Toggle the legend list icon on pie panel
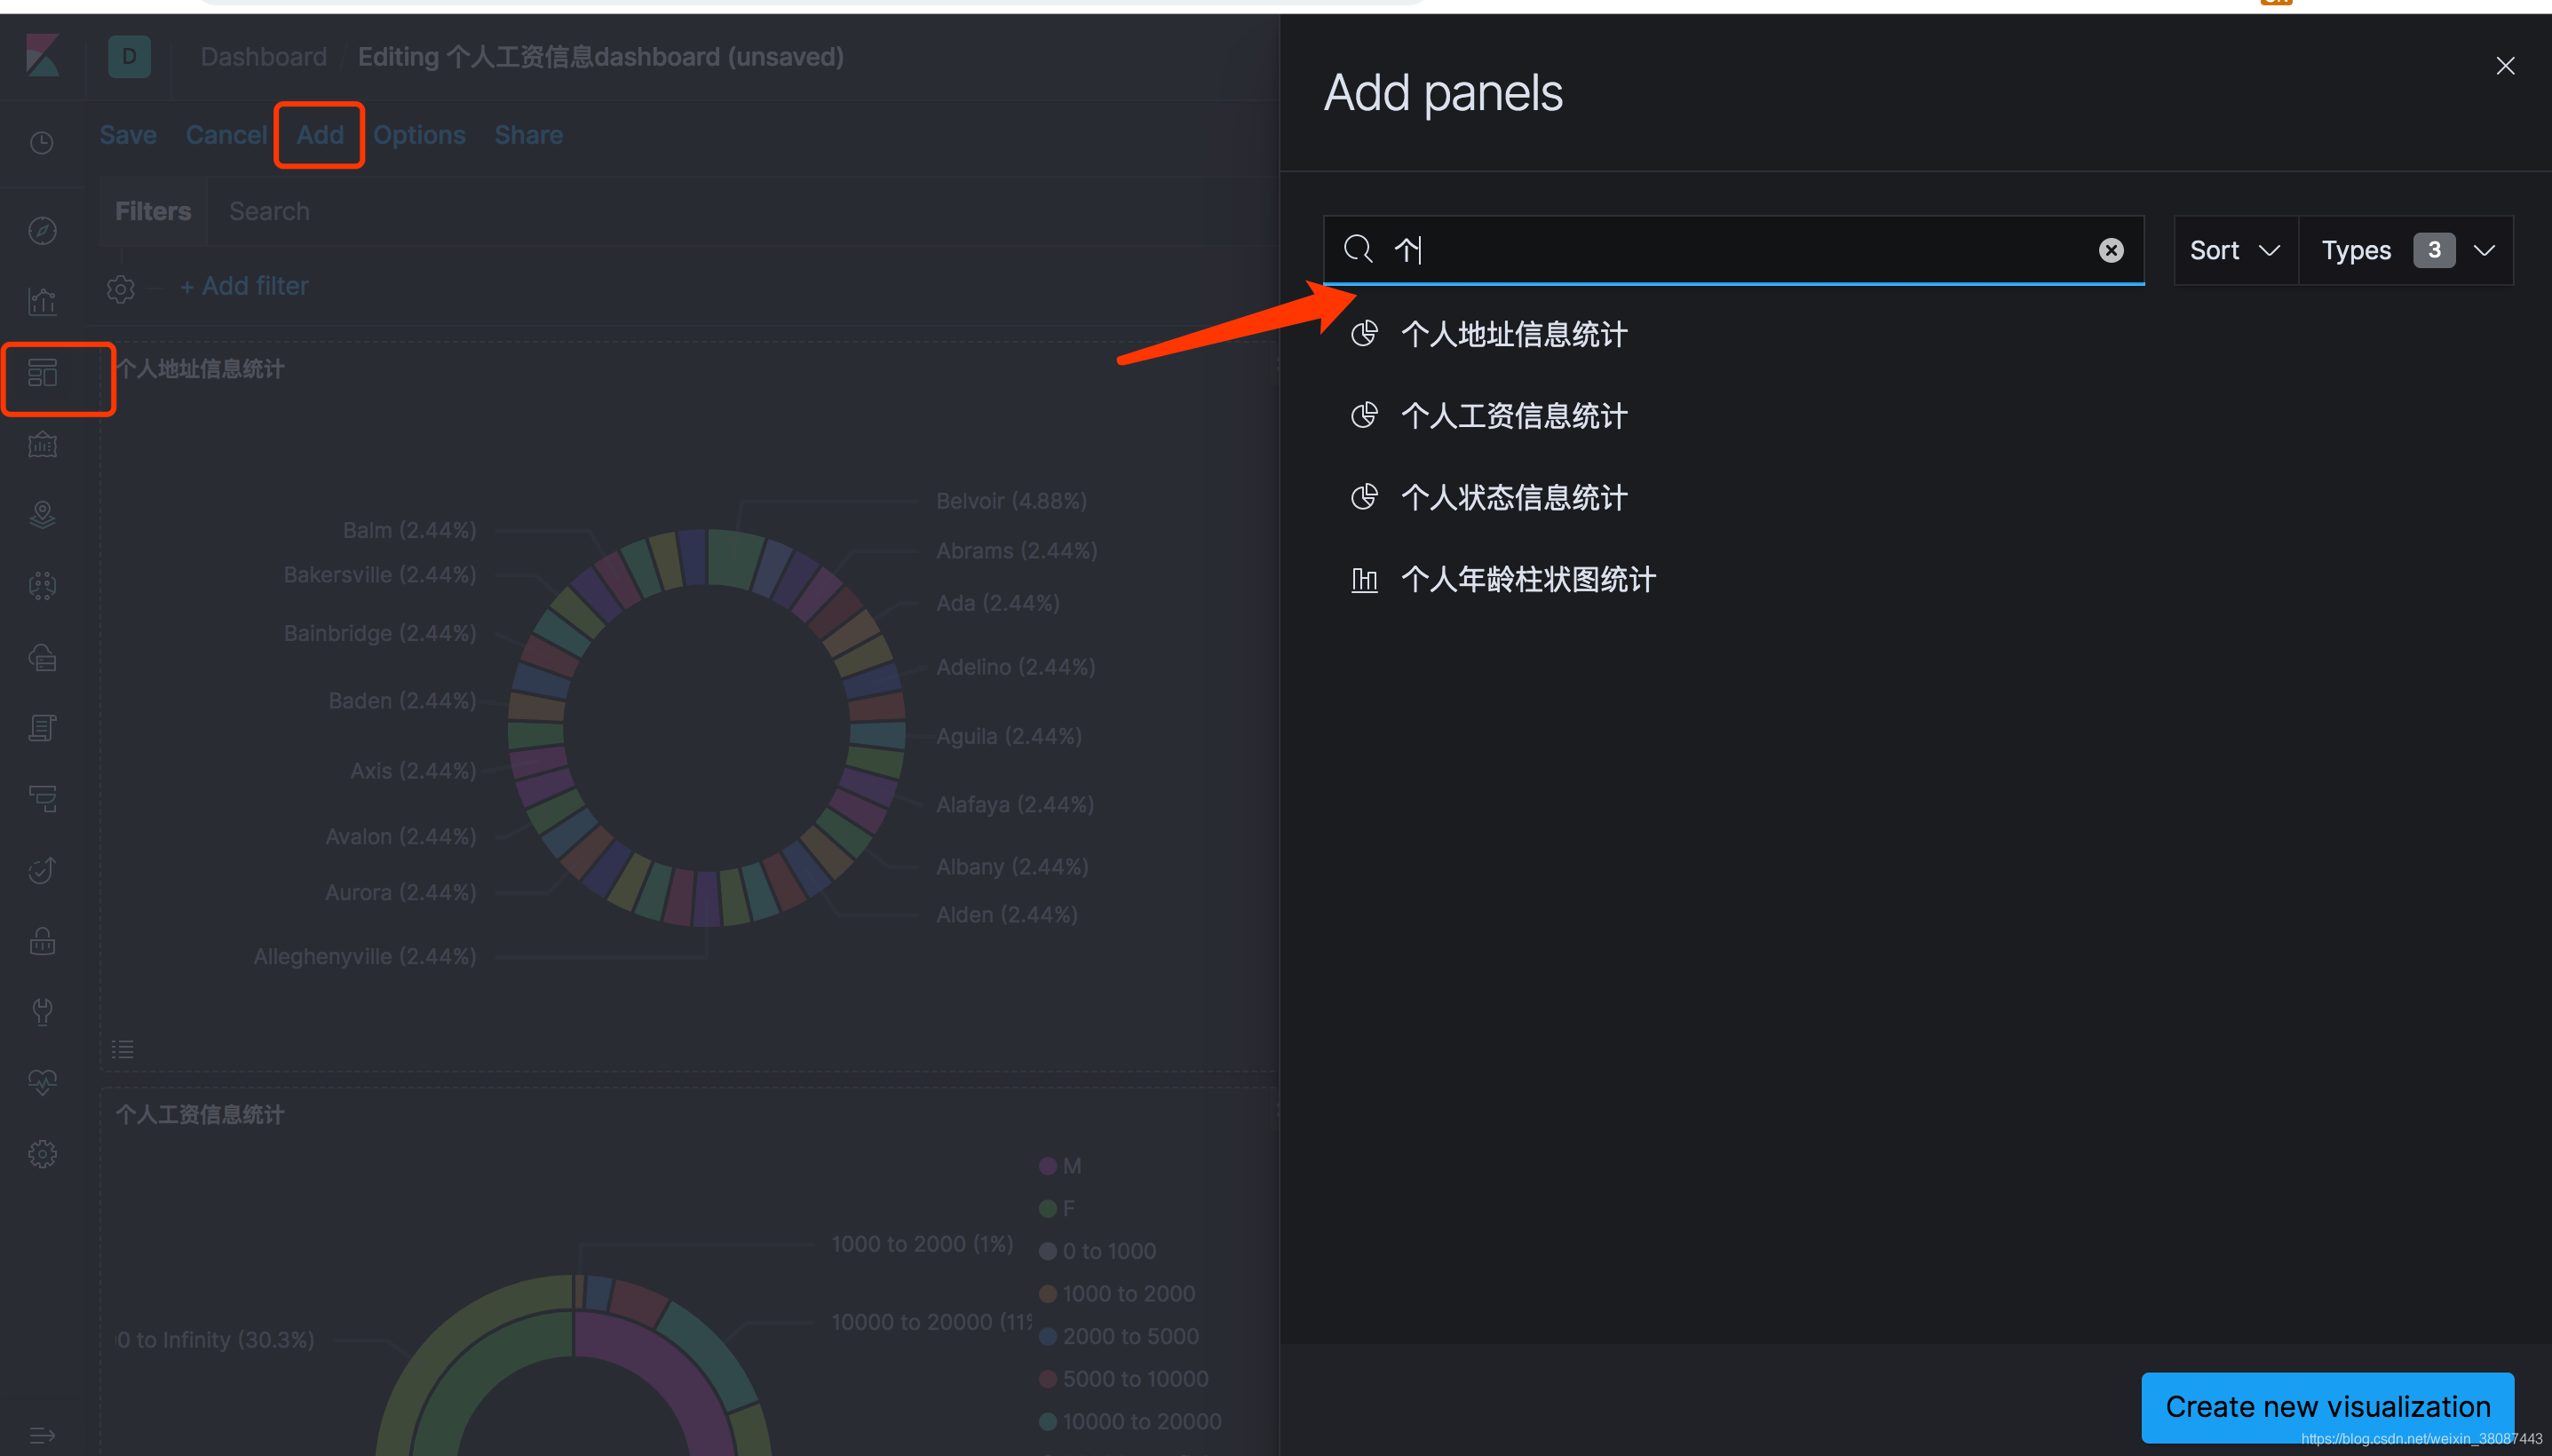2552x1456 pixels. tap(122, 1049)
